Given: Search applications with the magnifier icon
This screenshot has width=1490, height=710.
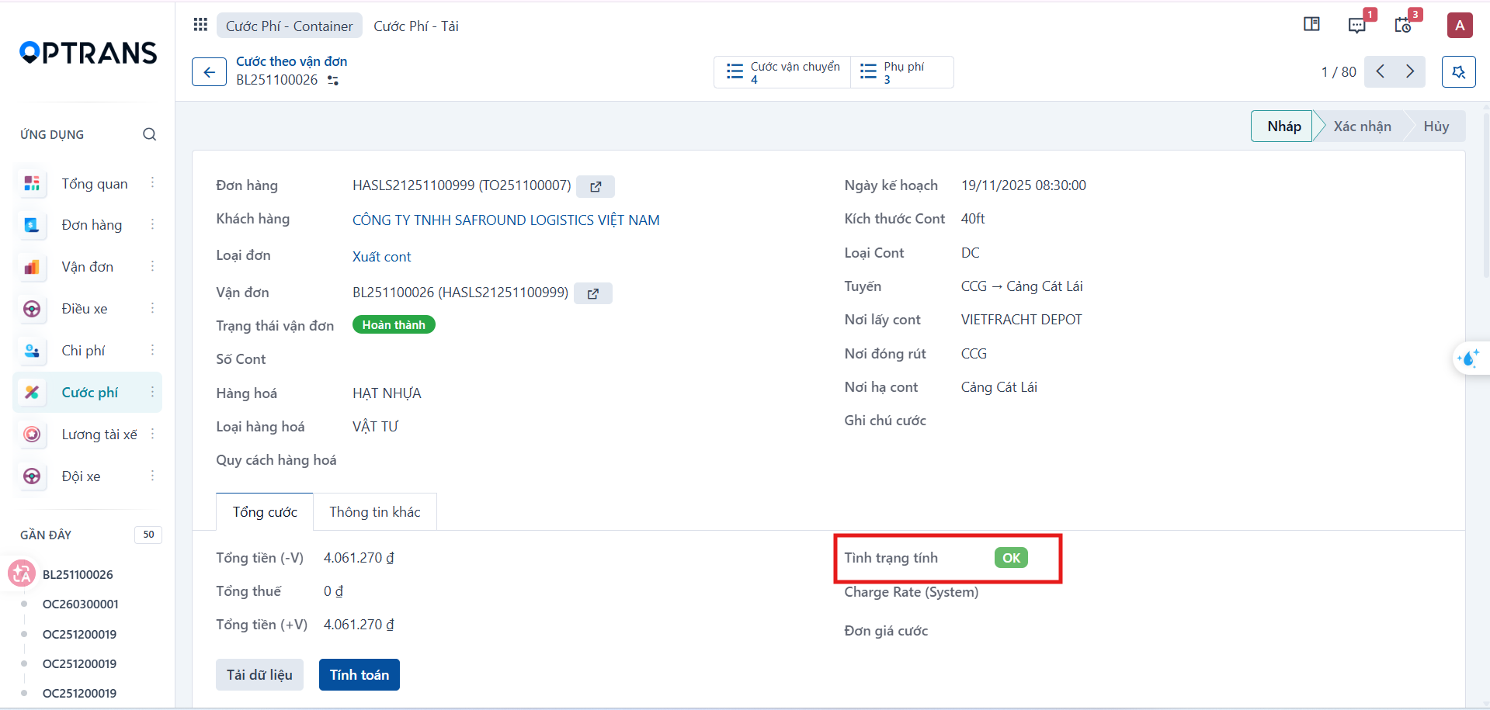Looking at the screenshot, I should pyautogui.click(x=149, y=134).
